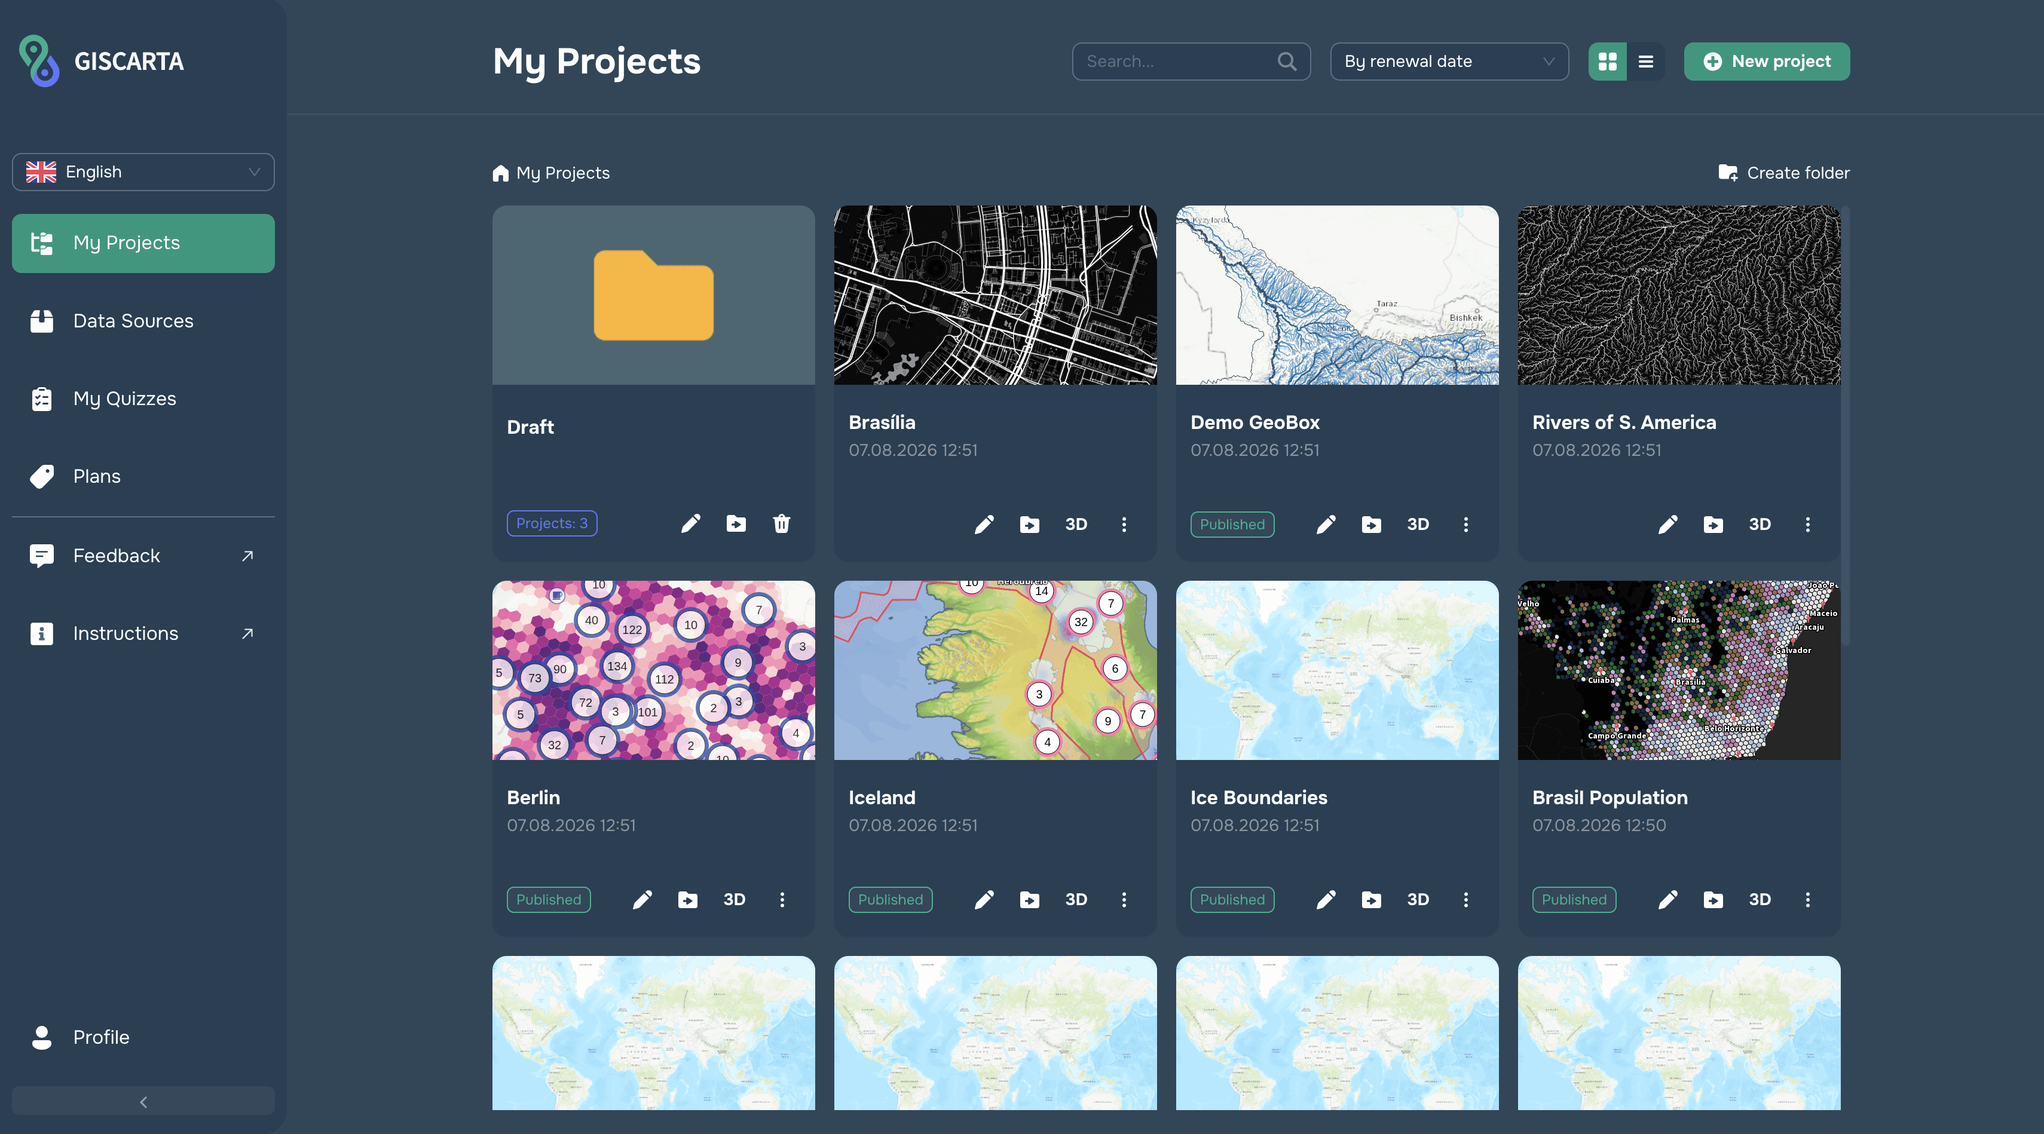Switch to grid view layout
The width and height of the screenshot is (2044, 1134).
[x=1608, y=61]
